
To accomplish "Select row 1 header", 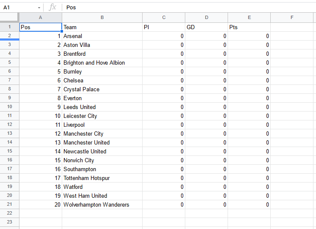I will (9, 27).
